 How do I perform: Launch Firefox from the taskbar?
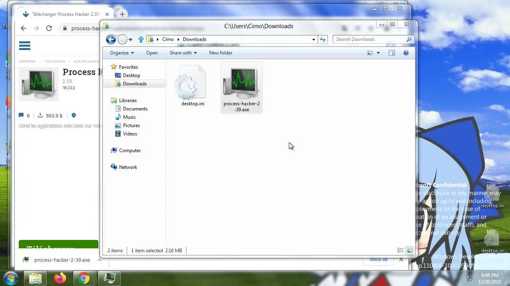[60, 278]
